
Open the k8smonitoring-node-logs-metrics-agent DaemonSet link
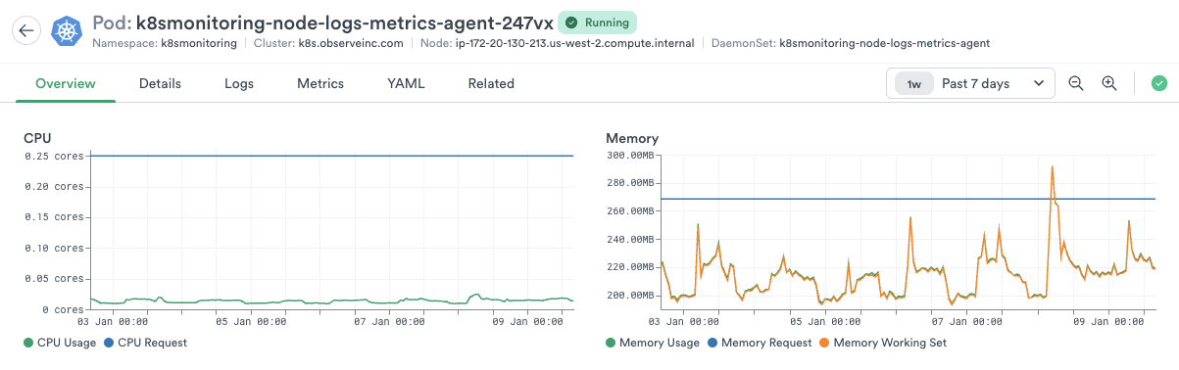click(x=884, y=43)
